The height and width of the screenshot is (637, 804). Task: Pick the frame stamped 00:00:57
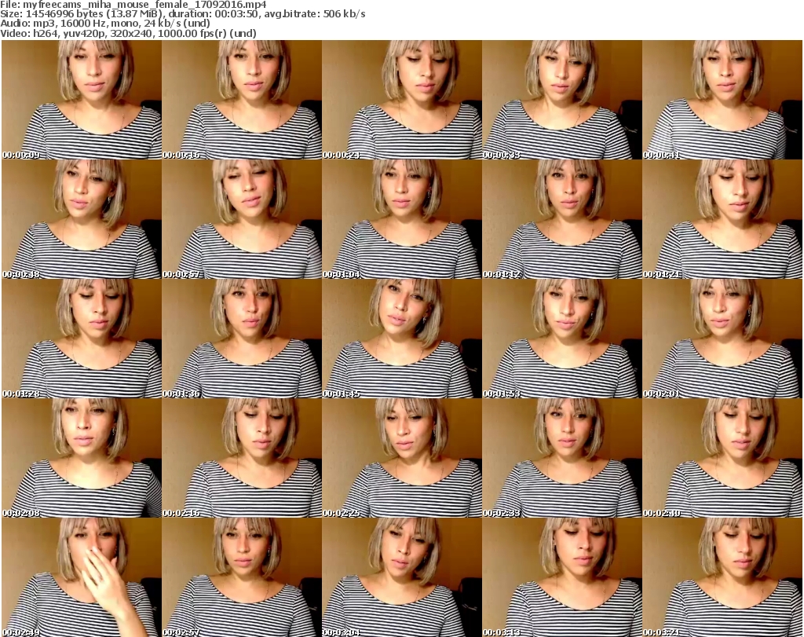click(242, 219)
